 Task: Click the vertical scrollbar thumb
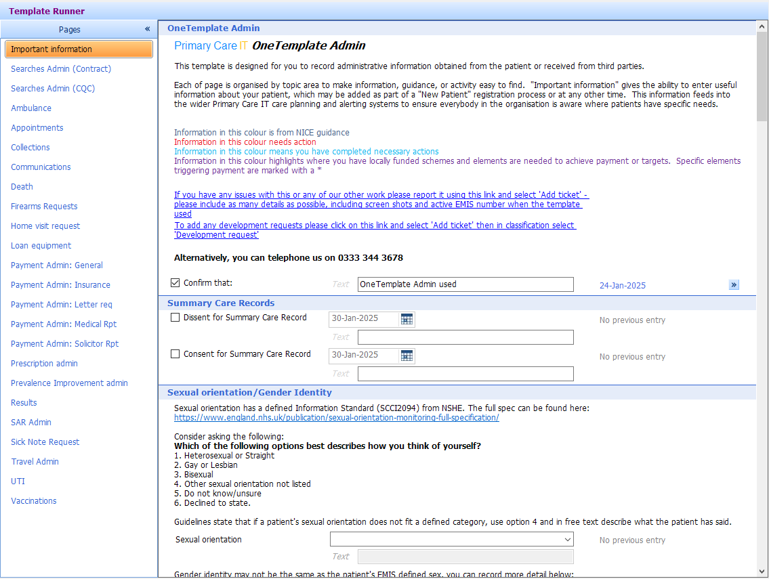(x=762, y=77)
